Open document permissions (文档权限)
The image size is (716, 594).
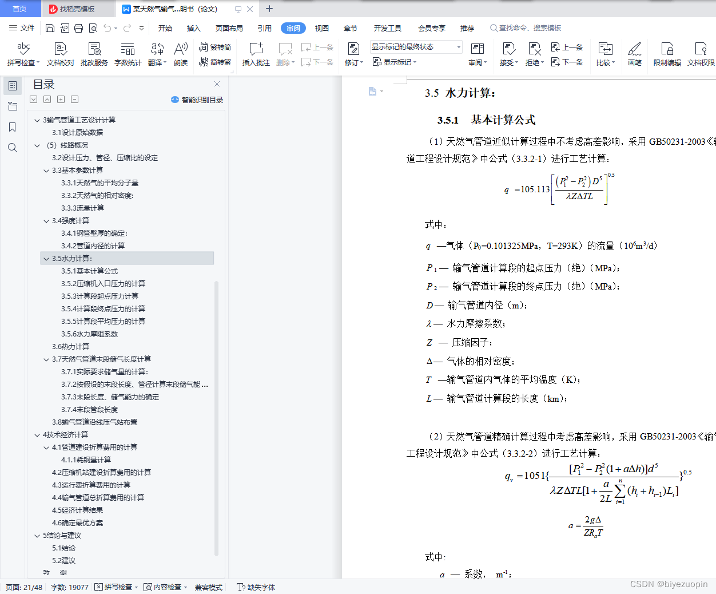click(701, 54)
